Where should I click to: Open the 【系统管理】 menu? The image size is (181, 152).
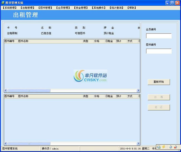(9, 8)
